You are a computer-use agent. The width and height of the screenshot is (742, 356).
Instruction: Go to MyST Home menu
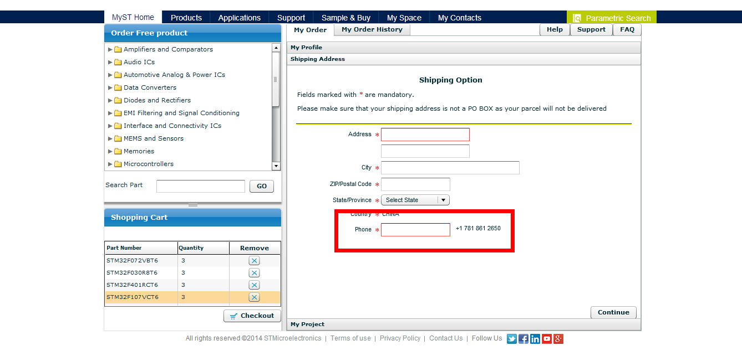pyautogui.click(x=133, y=17)
